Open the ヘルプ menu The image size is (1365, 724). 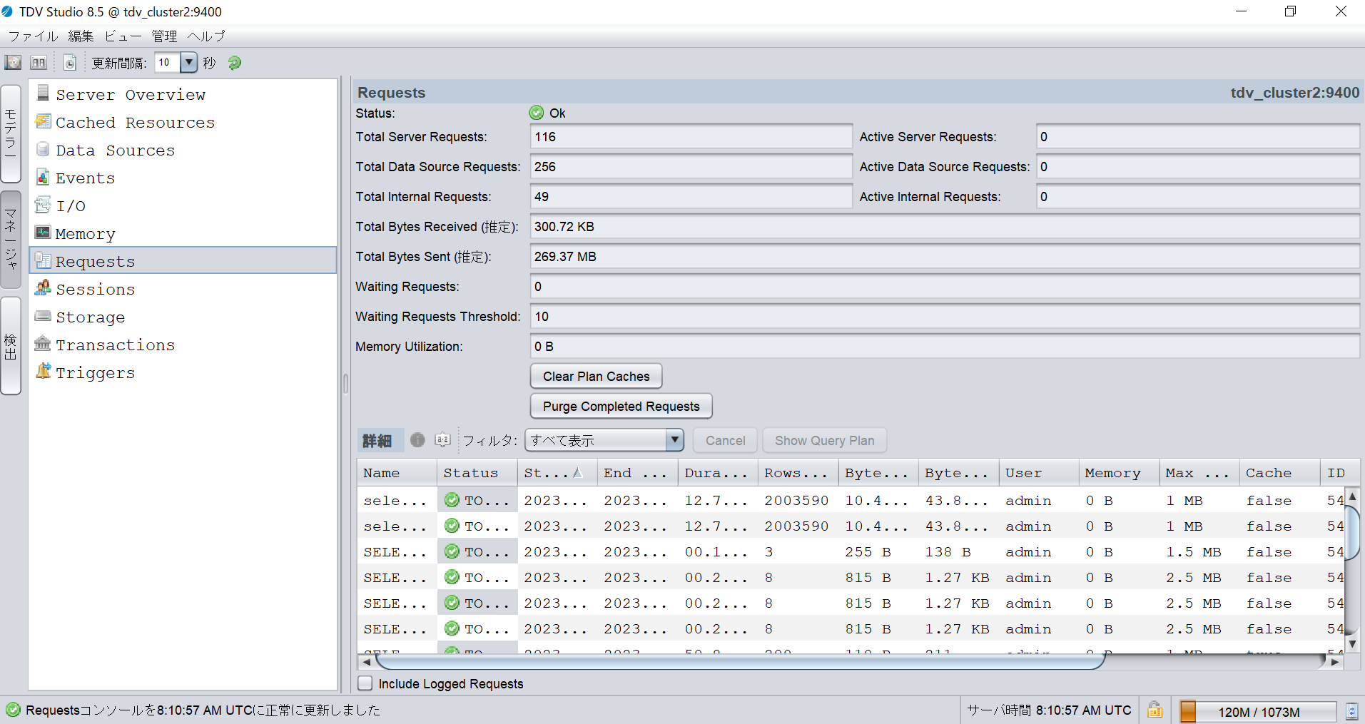206,36
